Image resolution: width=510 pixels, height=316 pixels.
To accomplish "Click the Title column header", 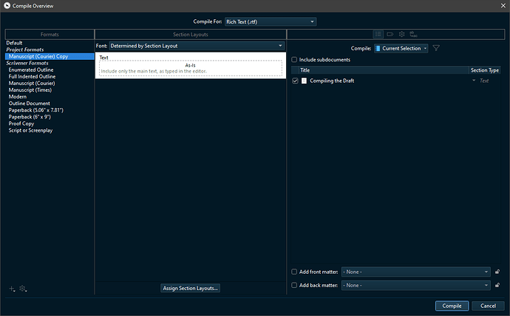I will tap(384, 70).
